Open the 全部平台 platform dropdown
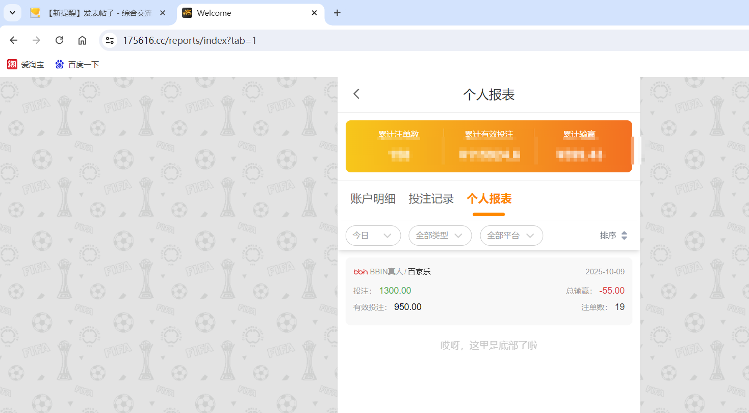The image size is (749, 413). coord(511,235)
